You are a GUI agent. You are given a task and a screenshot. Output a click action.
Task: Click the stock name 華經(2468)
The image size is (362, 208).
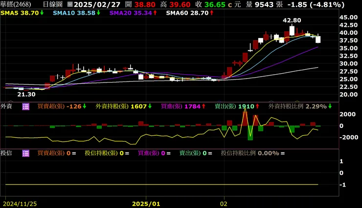16,4
